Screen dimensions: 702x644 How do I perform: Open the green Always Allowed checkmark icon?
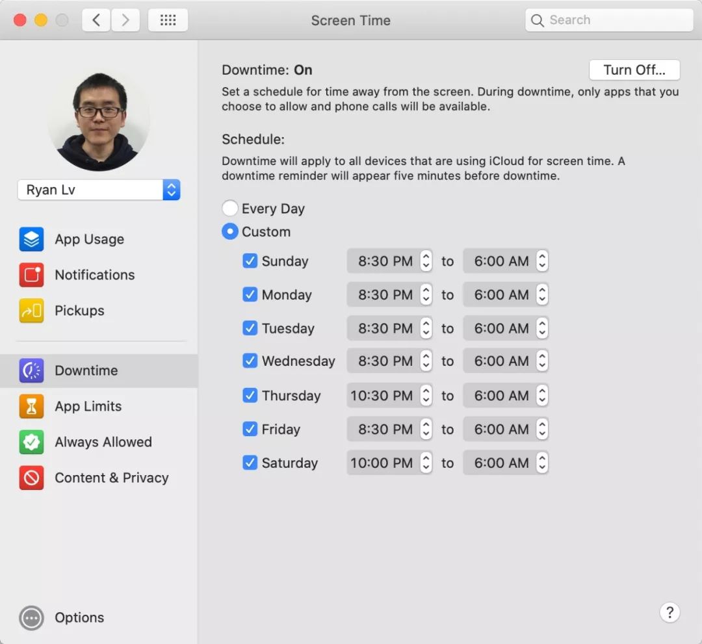[x=31, y=442]
